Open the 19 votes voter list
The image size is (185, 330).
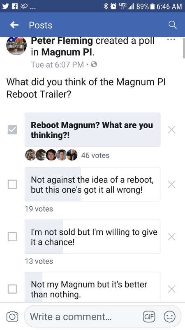(x=39, y=209)
